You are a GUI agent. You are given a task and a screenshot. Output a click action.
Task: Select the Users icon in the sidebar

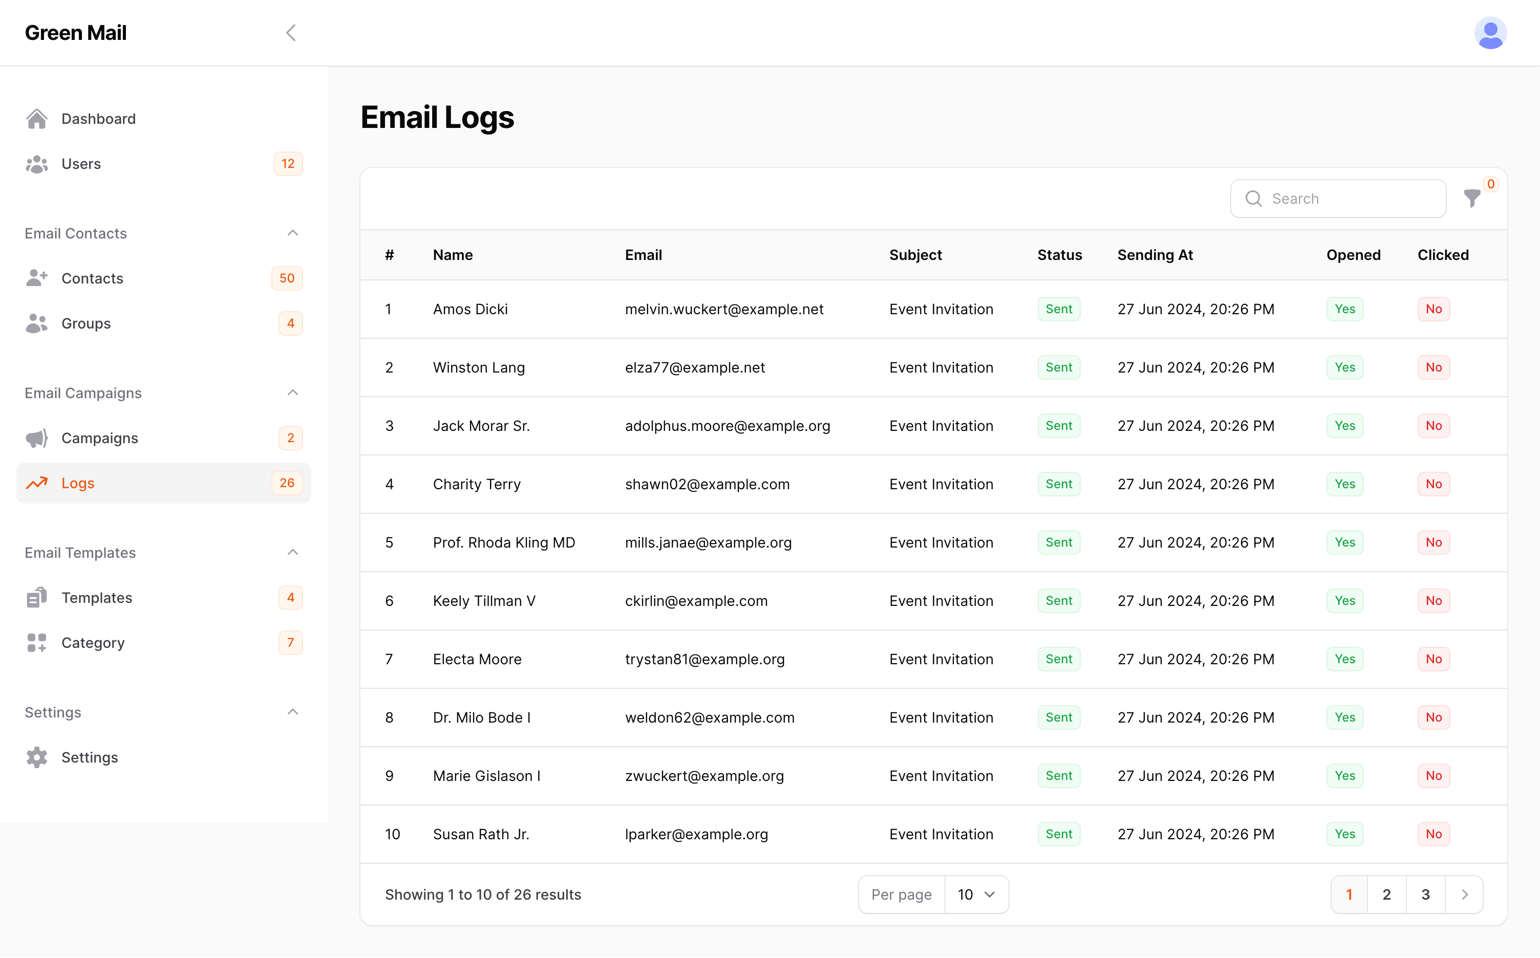37,163
